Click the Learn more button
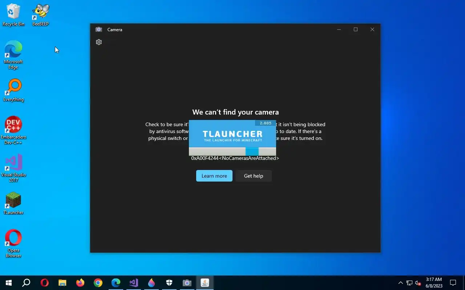Screen dimensions: 465x290 (x=214, y=176)
